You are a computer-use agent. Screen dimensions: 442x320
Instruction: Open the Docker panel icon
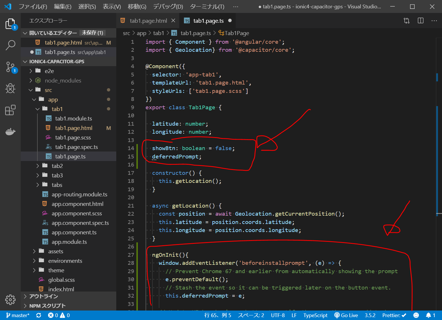10,132
